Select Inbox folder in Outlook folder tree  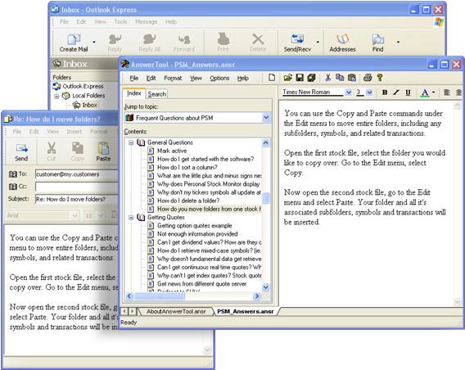(x=85, y=105)
